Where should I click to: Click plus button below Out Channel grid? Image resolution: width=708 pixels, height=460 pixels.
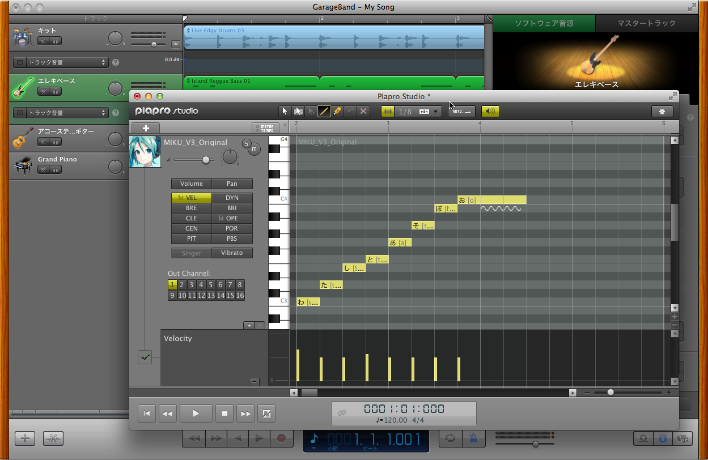pos(249,325)
